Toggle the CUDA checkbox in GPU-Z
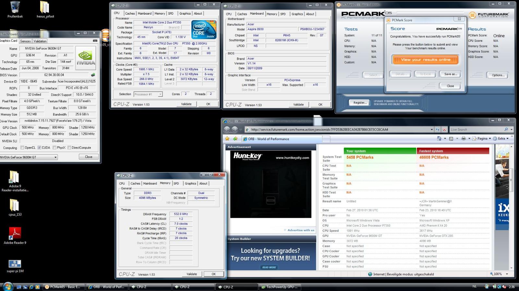The width and height of the screenshot is (519, 291). tap(39, 148)
